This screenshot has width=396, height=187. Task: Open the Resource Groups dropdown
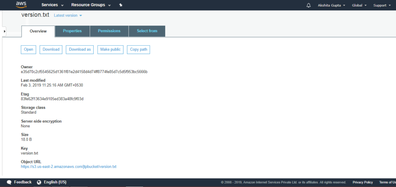pyautogui.click(x=91, y=5)
